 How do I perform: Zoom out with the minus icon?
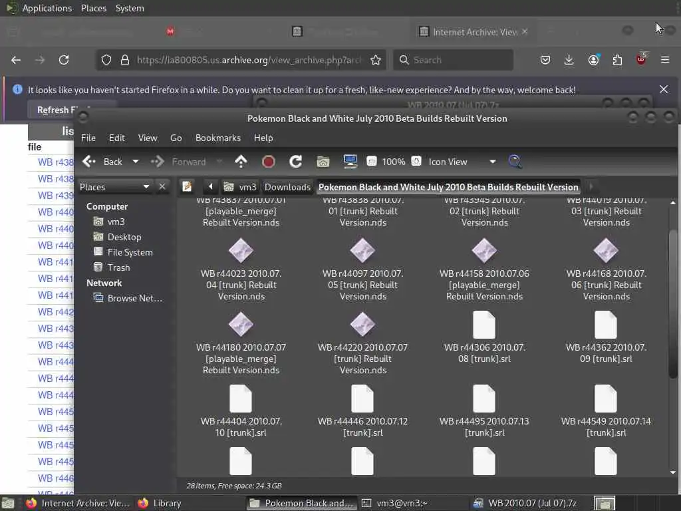point(371,161)
